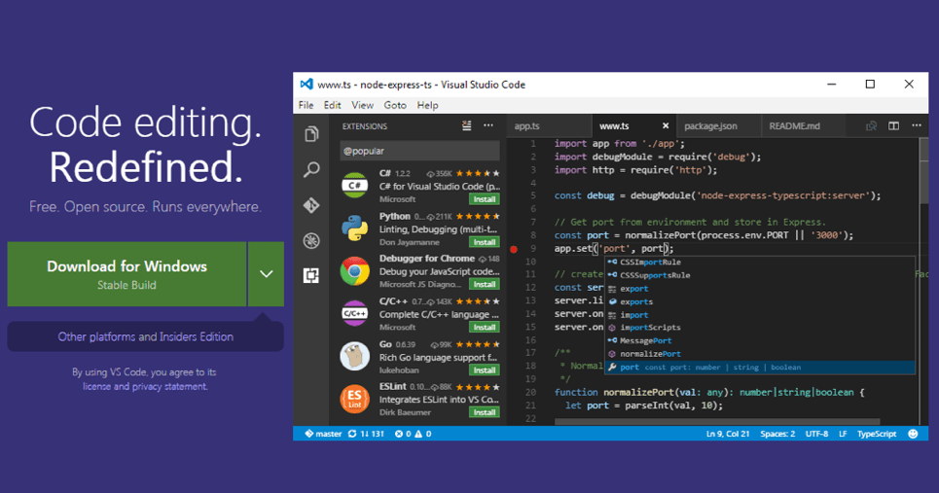Select the MessagePort suggestion
Screen dimensions: 939x493
coord(760,340)
